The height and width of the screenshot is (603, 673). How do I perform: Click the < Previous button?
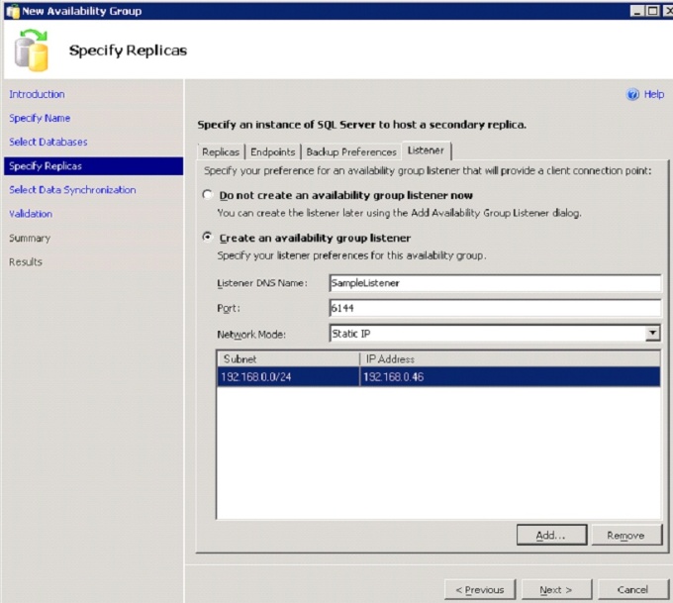[x=480, y=590]
